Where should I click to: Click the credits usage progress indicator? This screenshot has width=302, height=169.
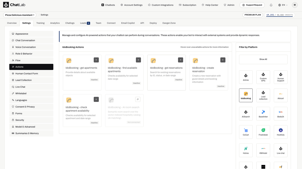pos(280,15)
